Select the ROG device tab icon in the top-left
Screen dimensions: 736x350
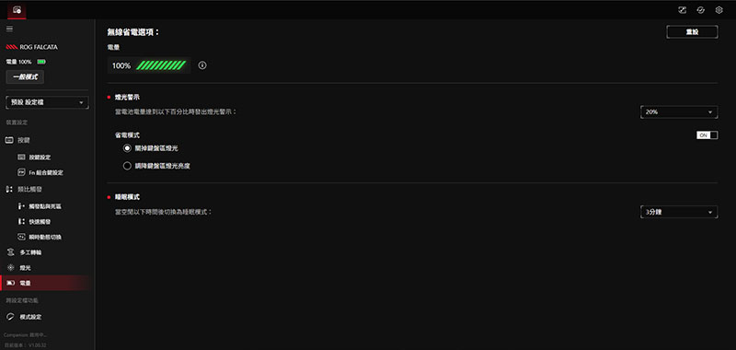pyautogui.click(x=17, y=10)
